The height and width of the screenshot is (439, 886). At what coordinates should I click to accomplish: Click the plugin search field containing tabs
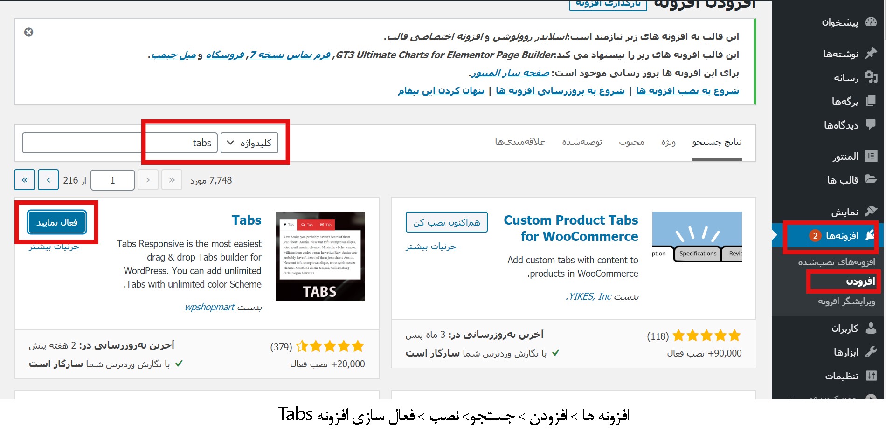[120, 143]
